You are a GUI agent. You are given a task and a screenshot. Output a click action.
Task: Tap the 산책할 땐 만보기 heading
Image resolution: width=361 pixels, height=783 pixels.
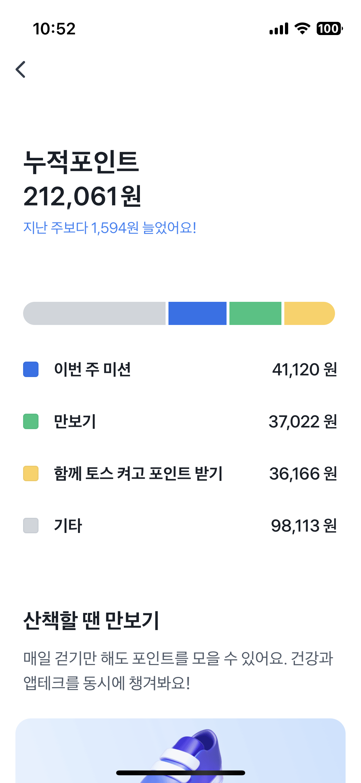pyautogui.click(x=91, y=620)
